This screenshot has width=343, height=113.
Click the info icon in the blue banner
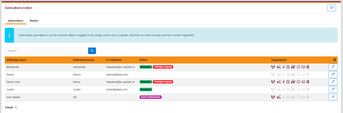point(9,35)
